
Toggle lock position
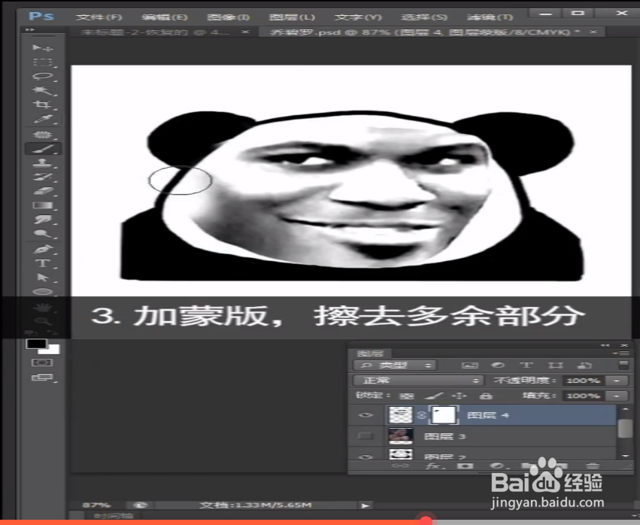[460, 396]
